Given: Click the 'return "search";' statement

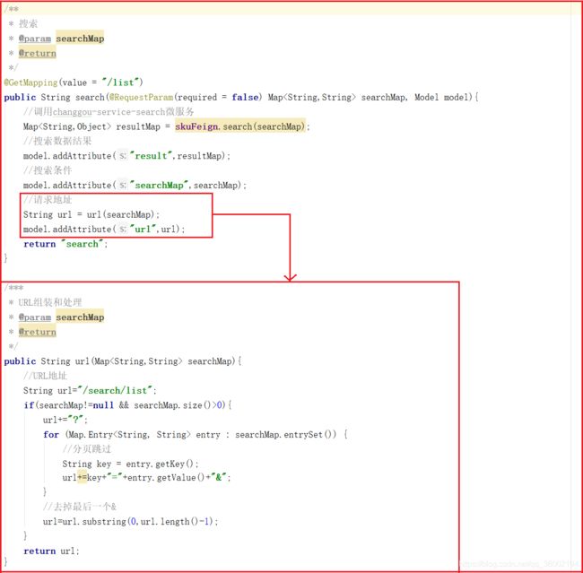Looking at the screenshot, I should (65, 244).
